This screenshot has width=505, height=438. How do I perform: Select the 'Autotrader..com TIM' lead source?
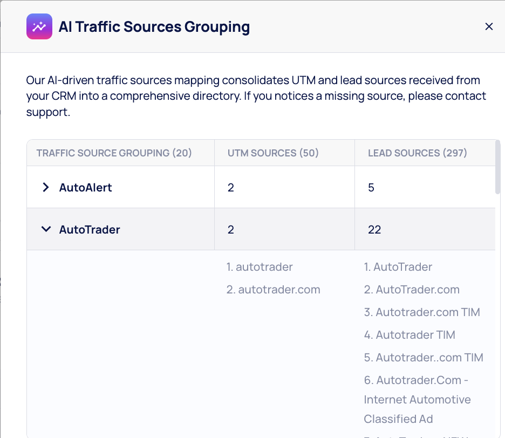[x=424, y=358]
